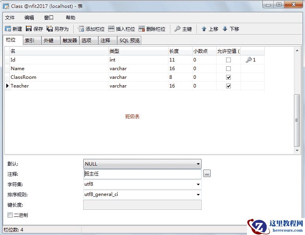Click the primary key icon in Id row

249,60
